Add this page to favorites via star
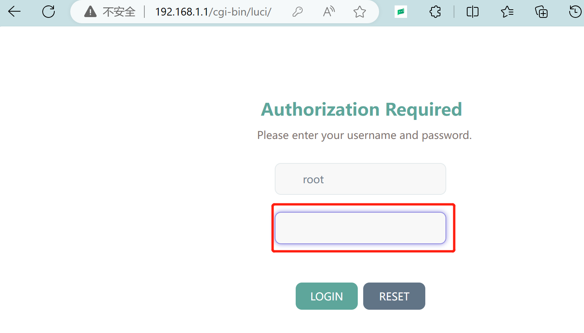This screenshot has height=333, width=584. click(360, 12)
